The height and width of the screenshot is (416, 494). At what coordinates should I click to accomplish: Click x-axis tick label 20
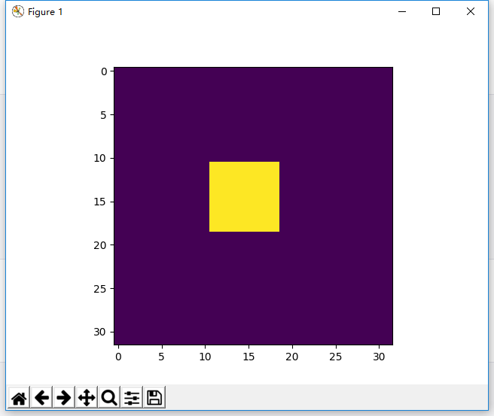coord(291,357)
